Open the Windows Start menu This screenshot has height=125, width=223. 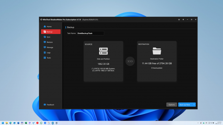(3, 123)
